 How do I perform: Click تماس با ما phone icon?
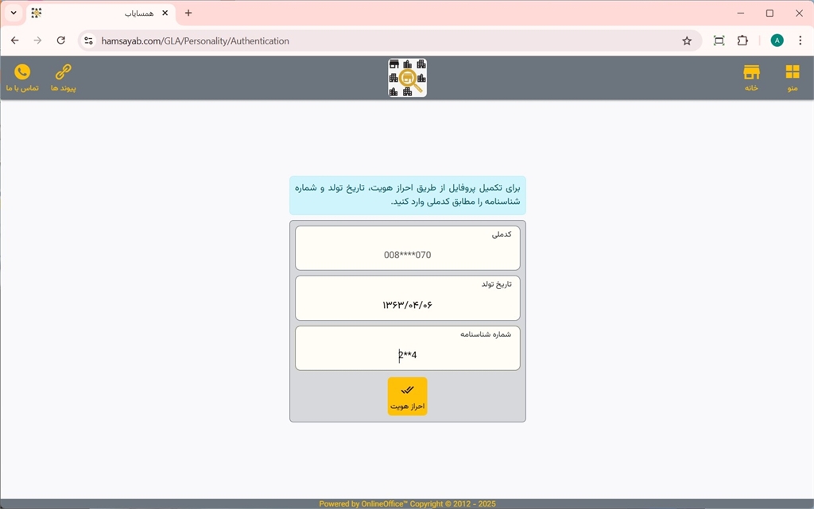22,77
